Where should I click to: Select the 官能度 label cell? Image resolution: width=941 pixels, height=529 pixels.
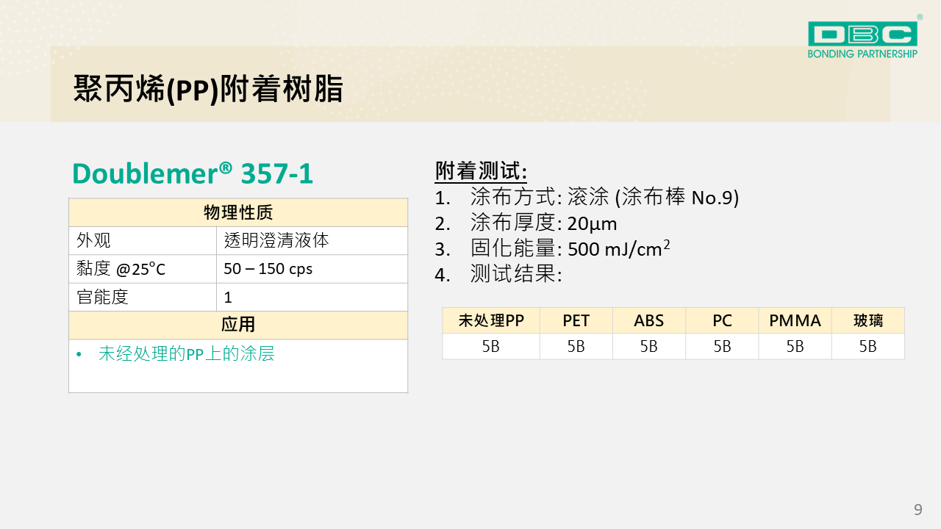pos(103,297)
